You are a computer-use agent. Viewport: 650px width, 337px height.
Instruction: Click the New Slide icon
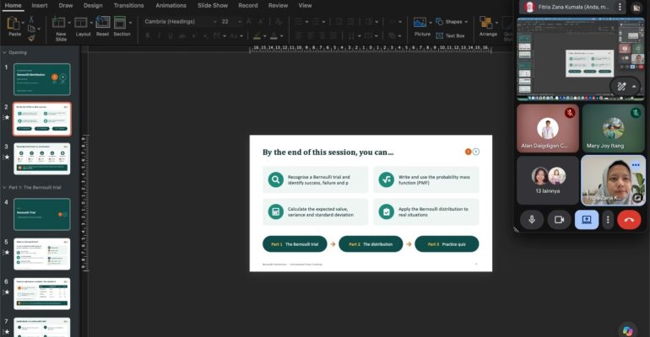pos(58,23)
